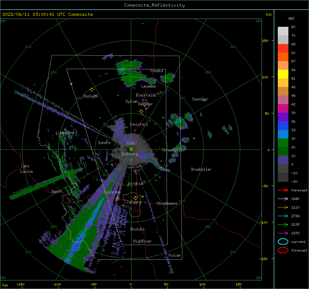Click the Lake Louise label

[x=26, y=169]
